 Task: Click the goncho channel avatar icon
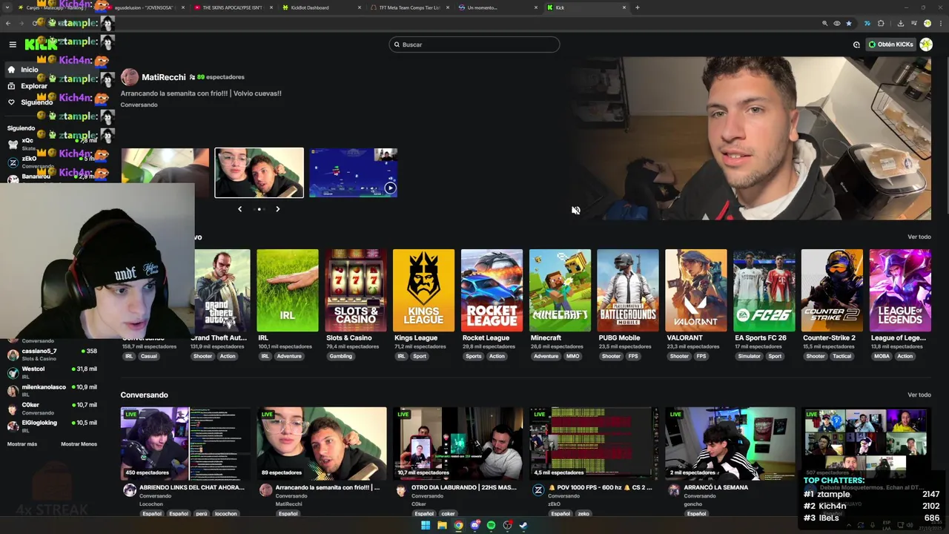pyautogui.click(x=674, y=490)
